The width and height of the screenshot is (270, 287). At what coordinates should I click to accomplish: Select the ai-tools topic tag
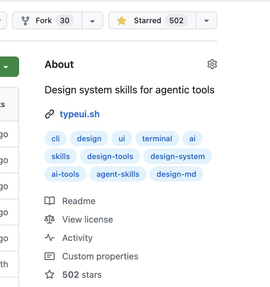[65, 174]
